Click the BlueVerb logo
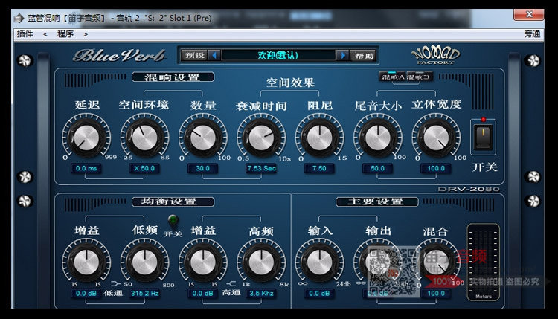The width and height of the screenshot is (558, 319). (x=120, y=56)
